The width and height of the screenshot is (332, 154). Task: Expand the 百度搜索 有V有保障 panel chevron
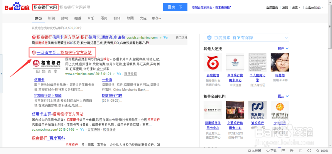point(286,38)
